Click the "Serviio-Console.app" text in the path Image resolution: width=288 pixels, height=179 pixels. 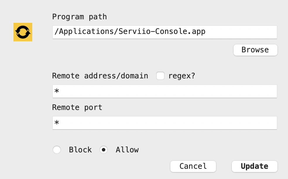(x=162, y=32)
